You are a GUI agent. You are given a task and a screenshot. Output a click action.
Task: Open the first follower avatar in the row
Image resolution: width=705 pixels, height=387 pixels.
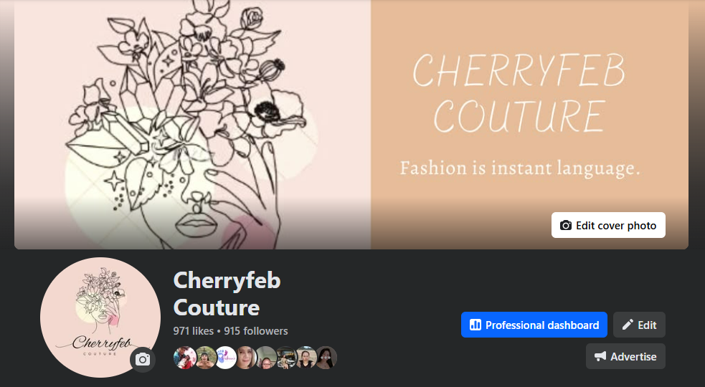pyautogui.click(x=185, y=358)
